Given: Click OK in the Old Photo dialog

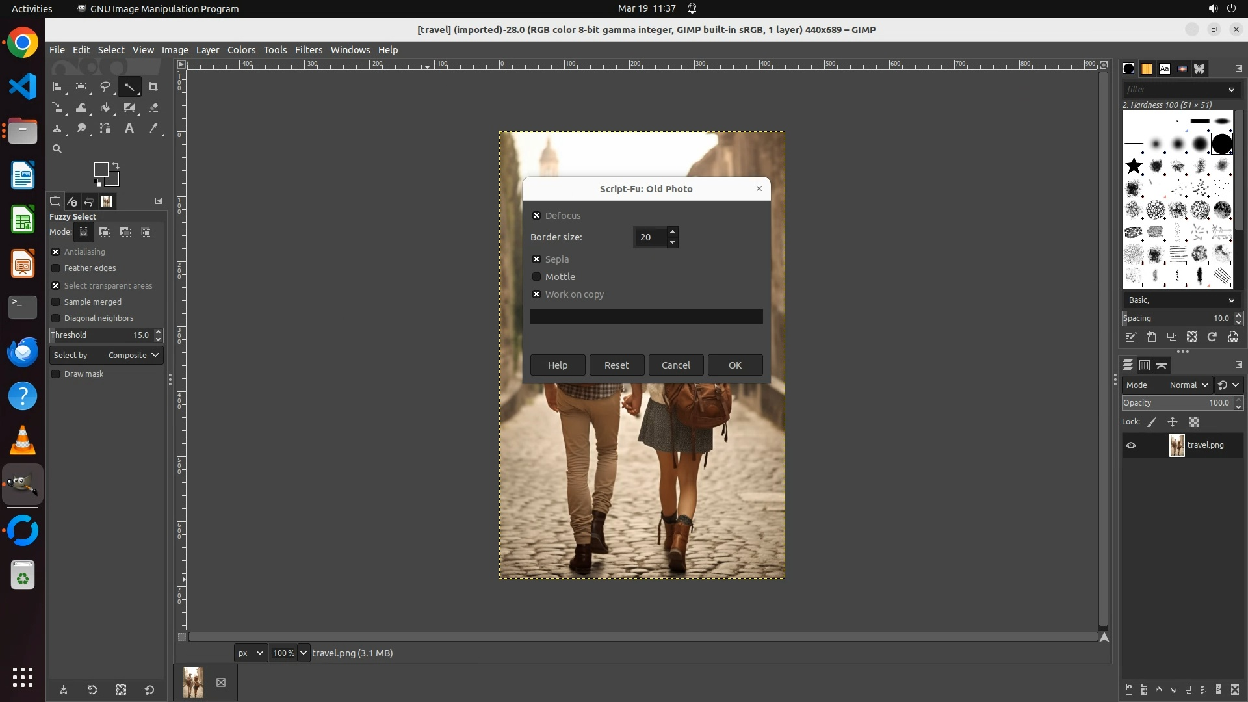Looking at the screenshot, I should 734,365.
